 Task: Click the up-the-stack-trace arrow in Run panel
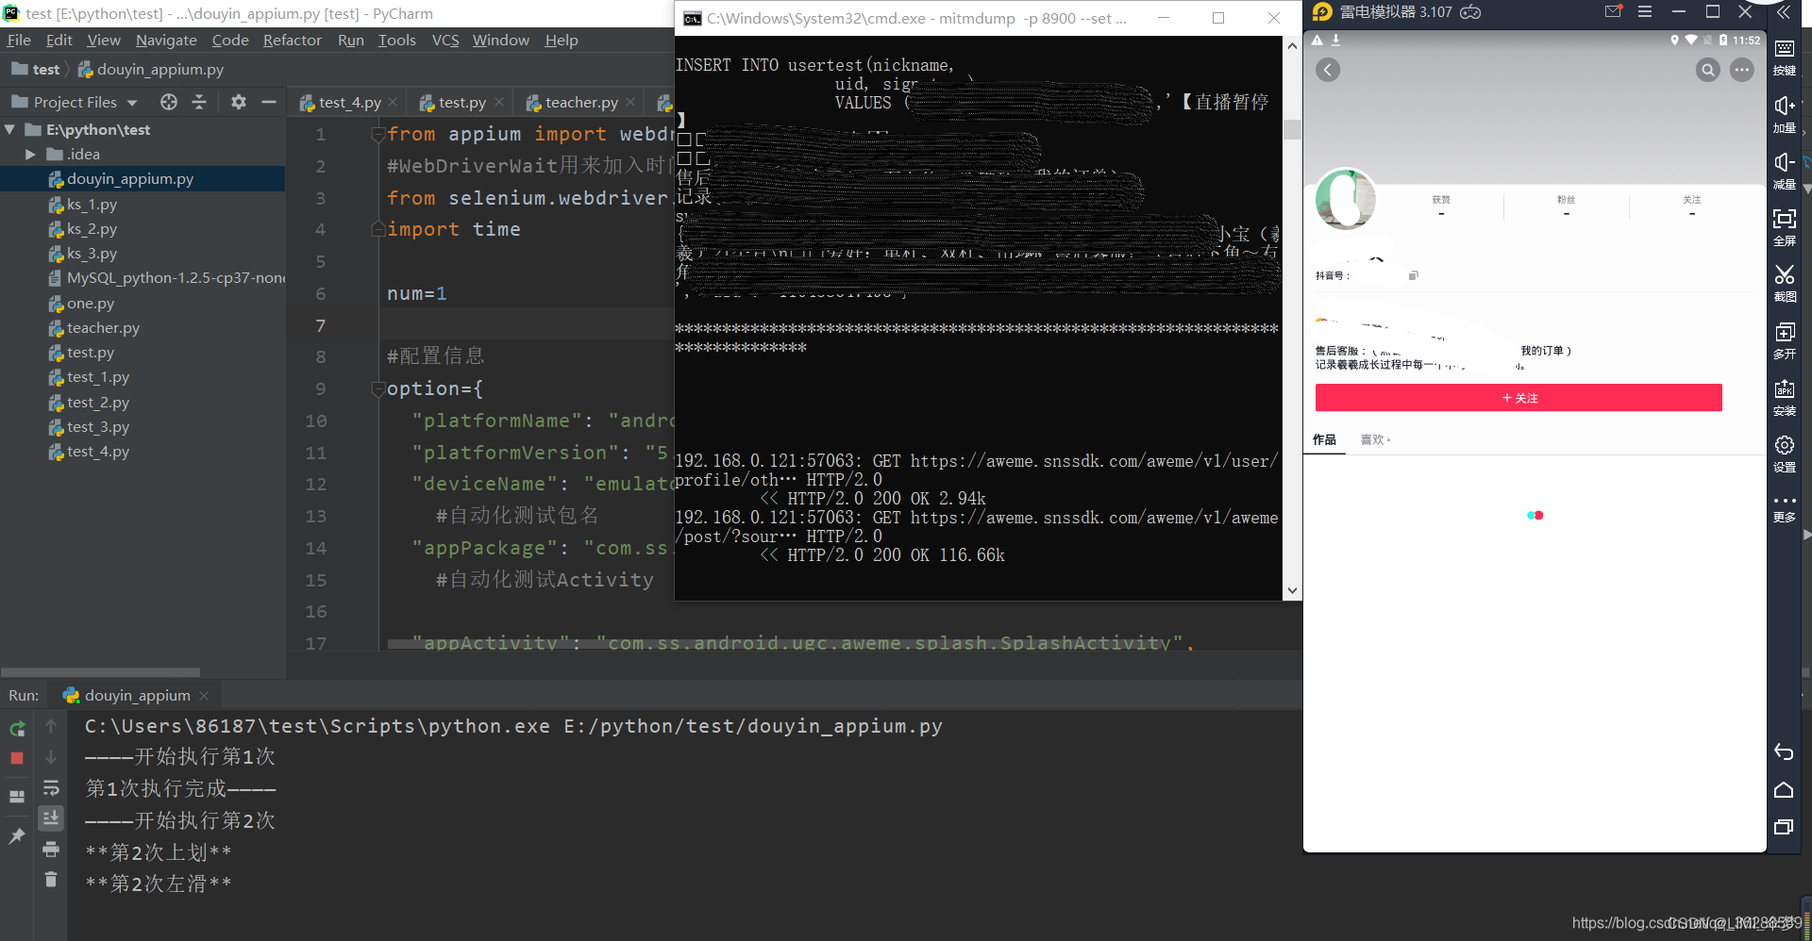tap(51, 726)
